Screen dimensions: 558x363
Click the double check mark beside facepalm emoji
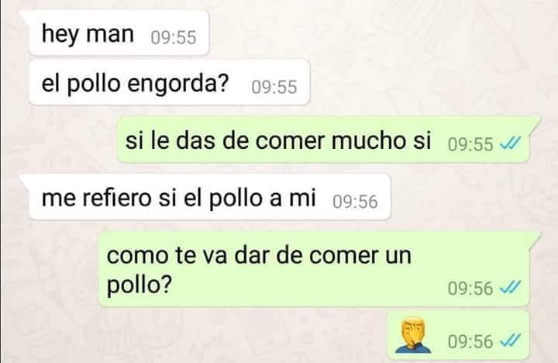click(510, 341)
